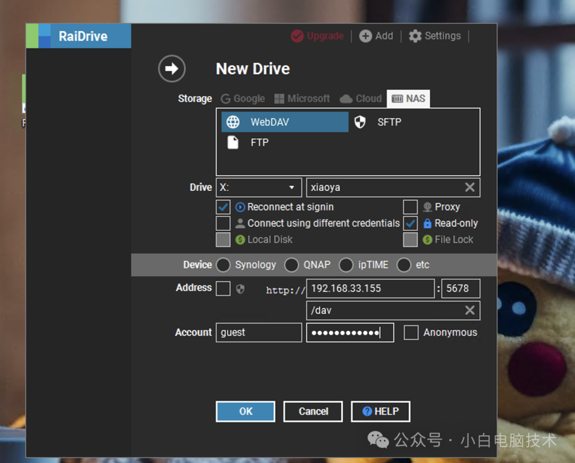Click the green dollar icon beside Local Disk
Screen dimensions: 575x463
(240, 240)
